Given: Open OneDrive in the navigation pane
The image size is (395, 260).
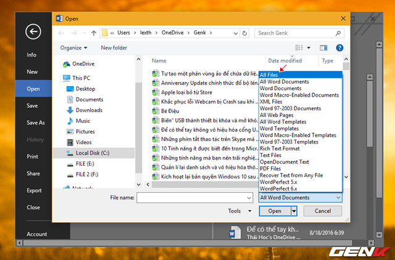Looking at the screenshot, I should [x=83, y=63].
